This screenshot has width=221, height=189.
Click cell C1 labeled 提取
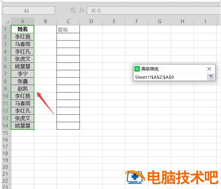pyautogui.click(x=68, y=29)
